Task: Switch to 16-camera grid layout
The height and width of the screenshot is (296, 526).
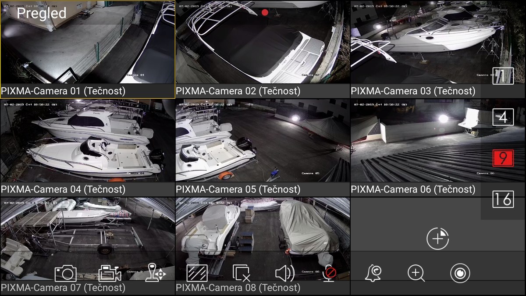Action: (x=502, y=199)
